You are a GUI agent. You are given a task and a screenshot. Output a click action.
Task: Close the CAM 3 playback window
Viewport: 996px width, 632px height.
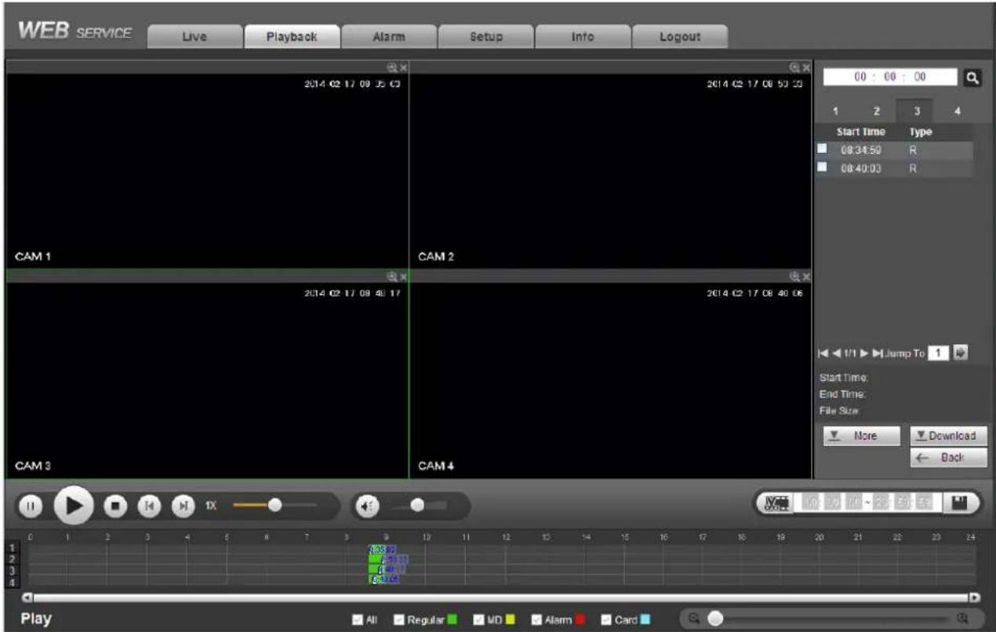click(403, 276)
